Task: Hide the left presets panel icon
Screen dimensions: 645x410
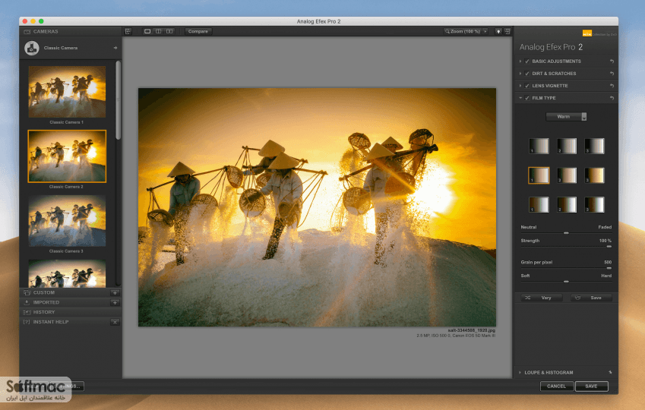Action: (x=128, y=31)
